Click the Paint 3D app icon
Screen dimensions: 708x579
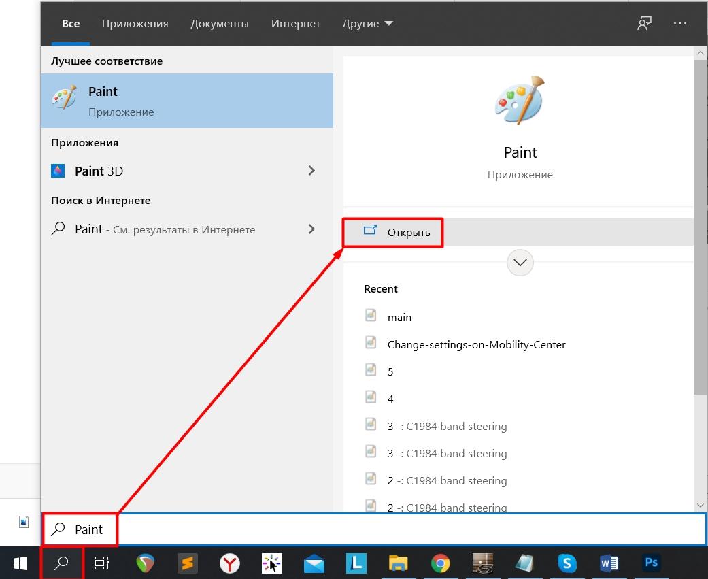click(x=58, y=171)
